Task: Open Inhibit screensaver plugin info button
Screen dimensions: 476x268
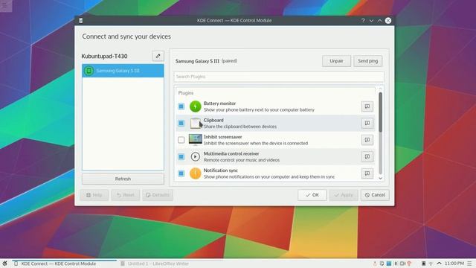Action: pos(367,140)
